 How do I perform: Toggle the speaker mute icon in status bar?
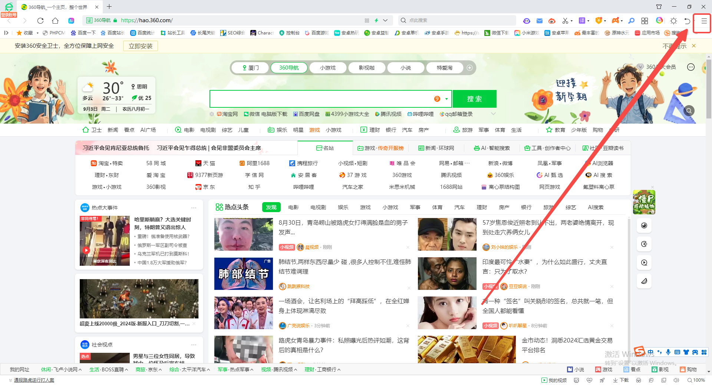pos(676,380)
